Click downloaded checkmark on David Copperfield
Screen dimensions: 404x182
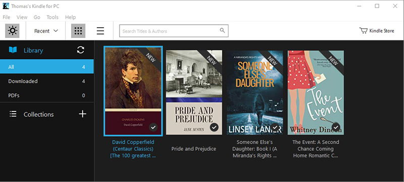click(x=153, y=127)
